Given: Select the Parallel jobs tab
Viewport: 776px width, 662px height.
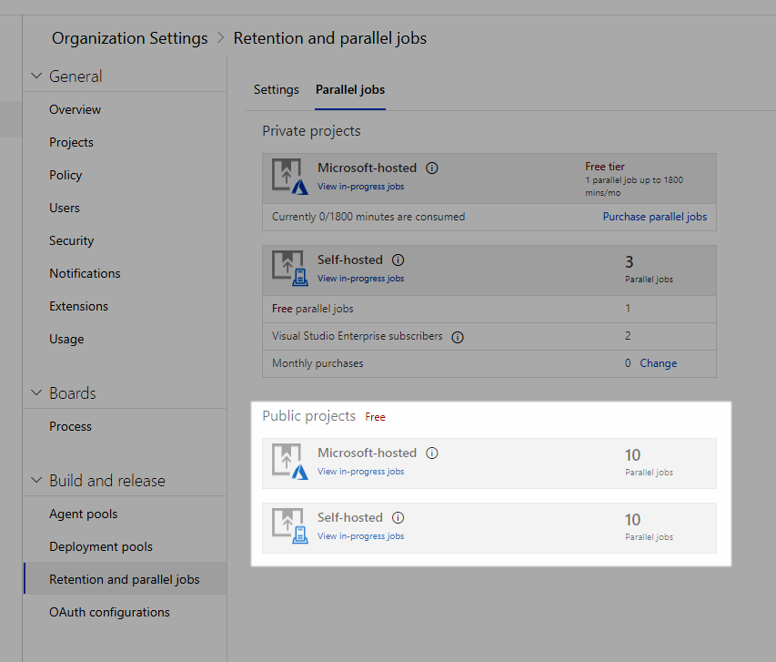Looking at the screenshot, I should coord(350,89).
